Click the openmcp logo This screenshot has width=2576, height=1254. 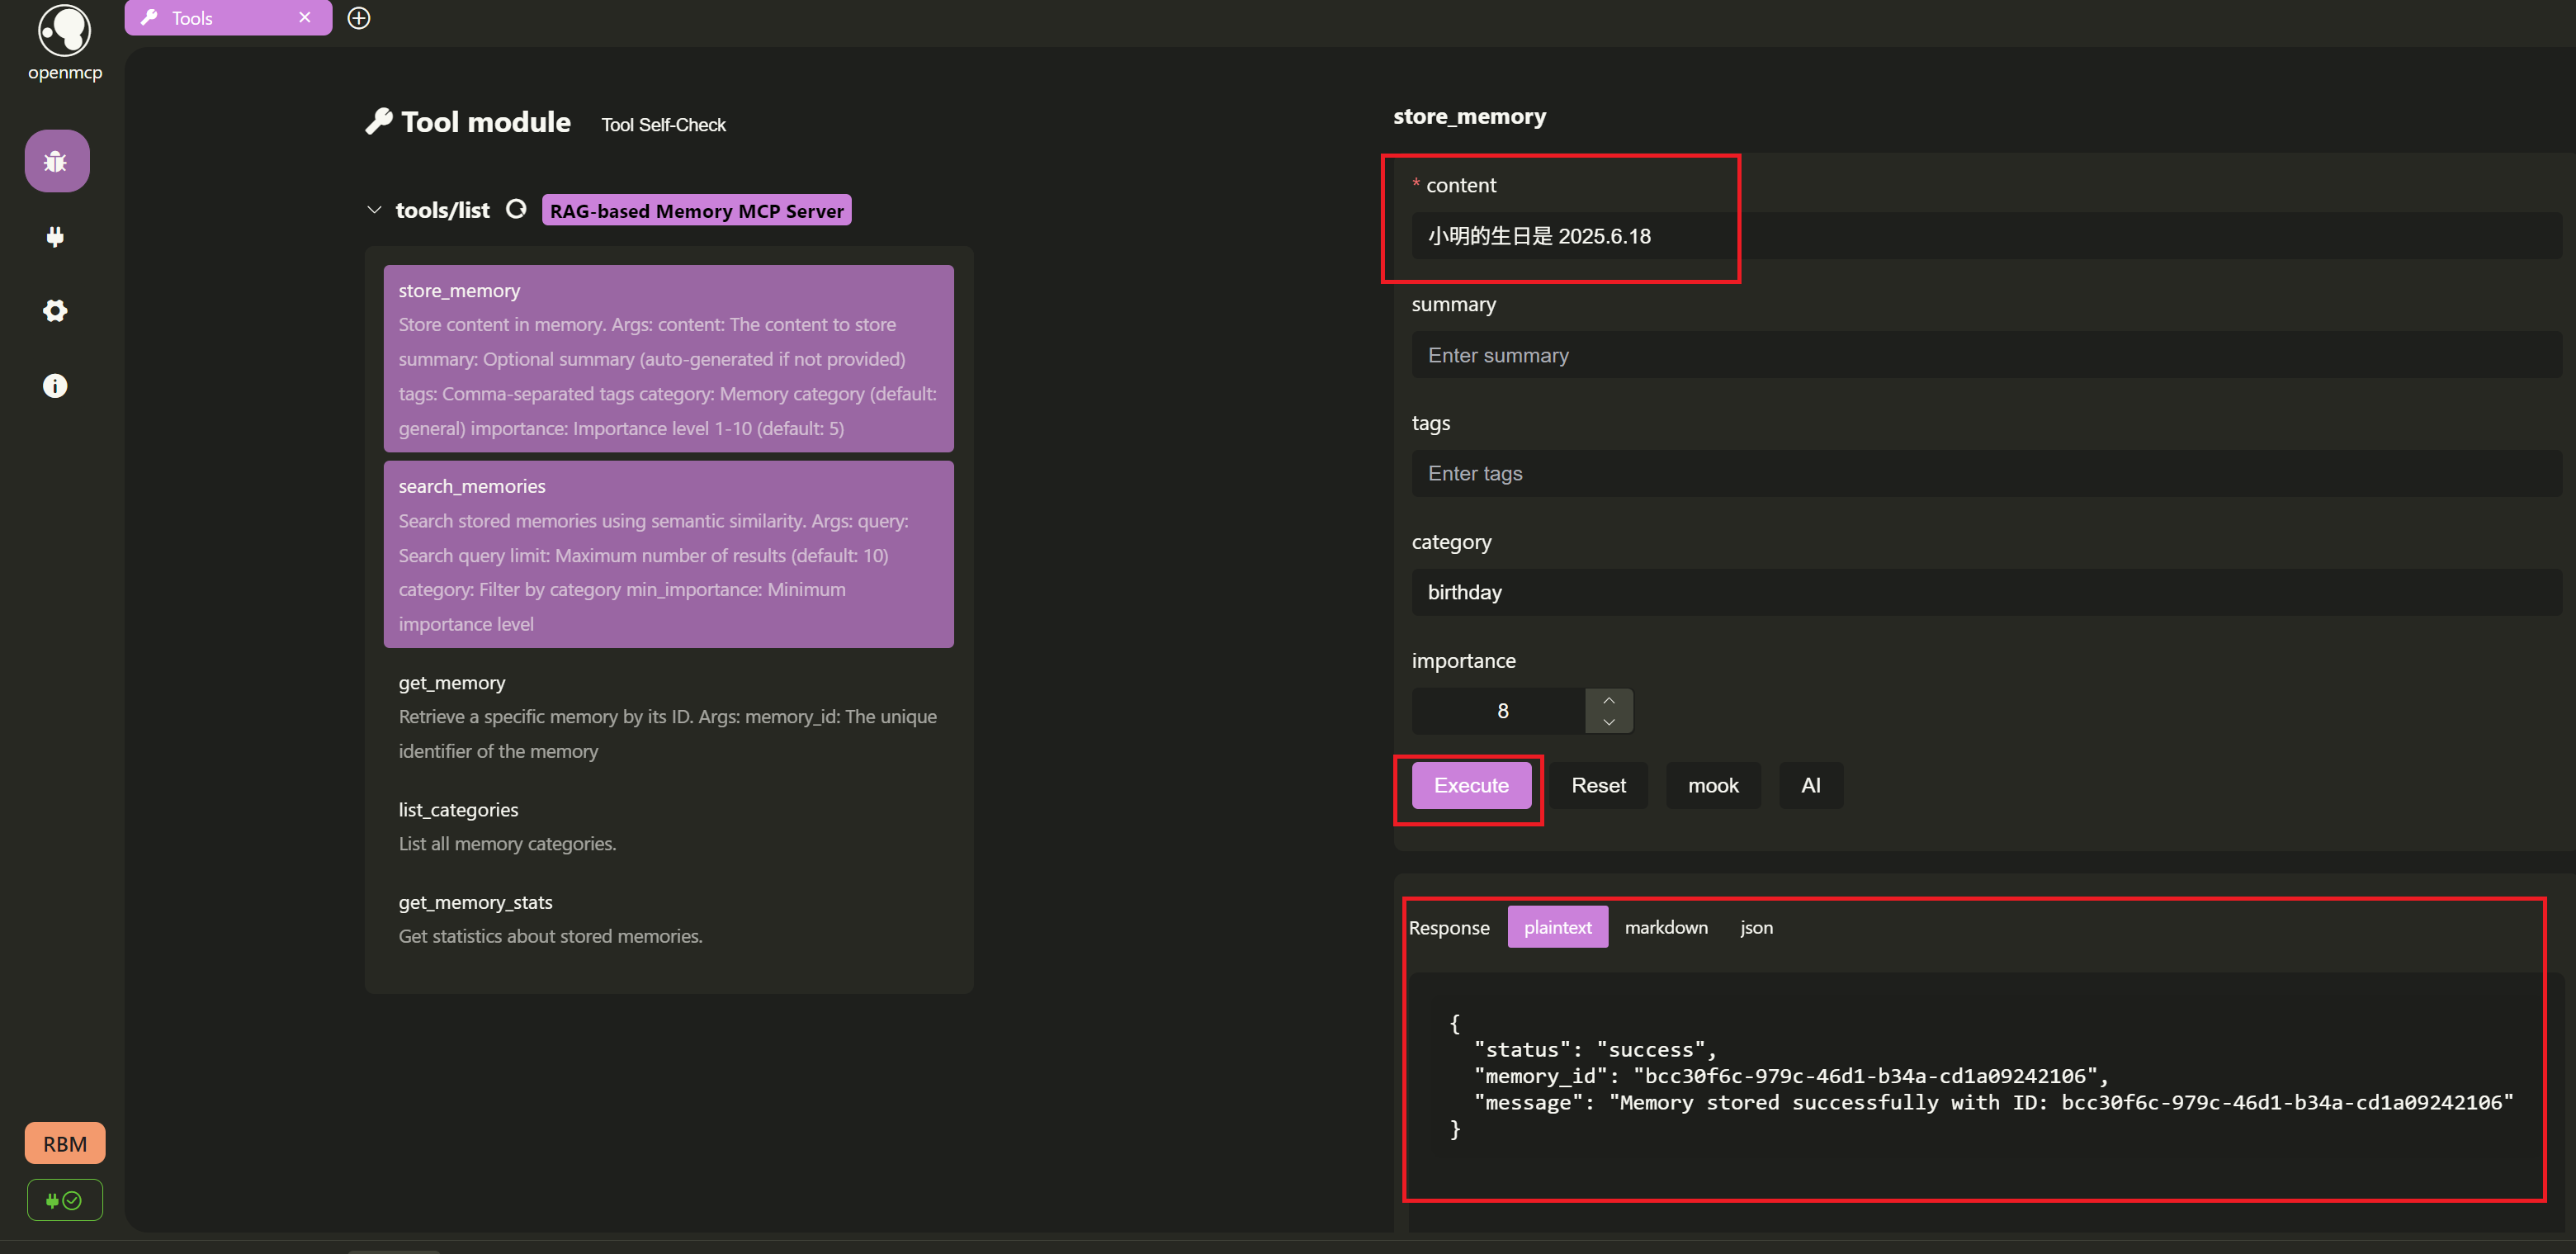pos(64,32)
